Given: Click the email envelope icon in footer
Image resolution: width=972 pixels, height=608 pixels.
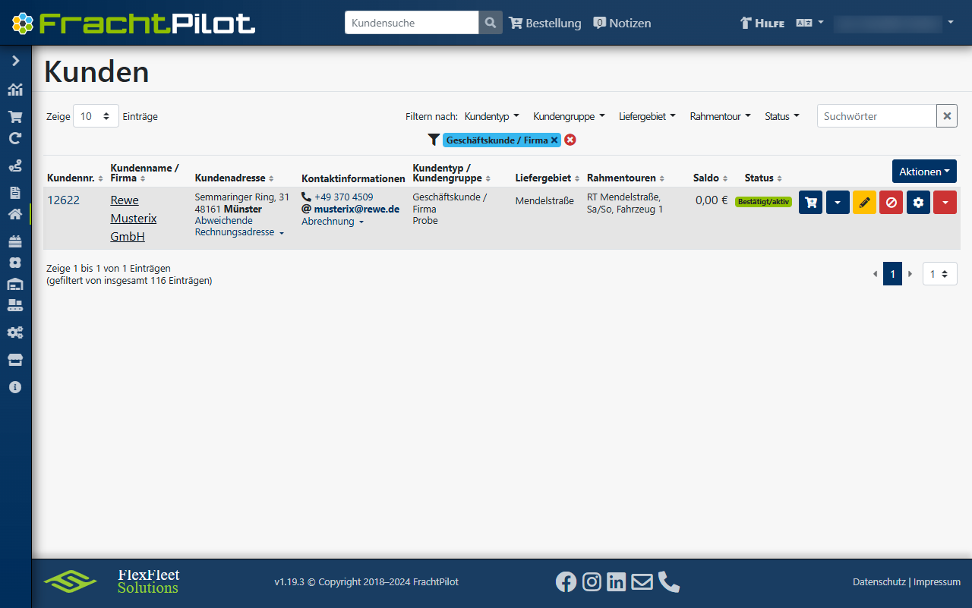Looking at the screenshot, I should click(x=642, y=581).
